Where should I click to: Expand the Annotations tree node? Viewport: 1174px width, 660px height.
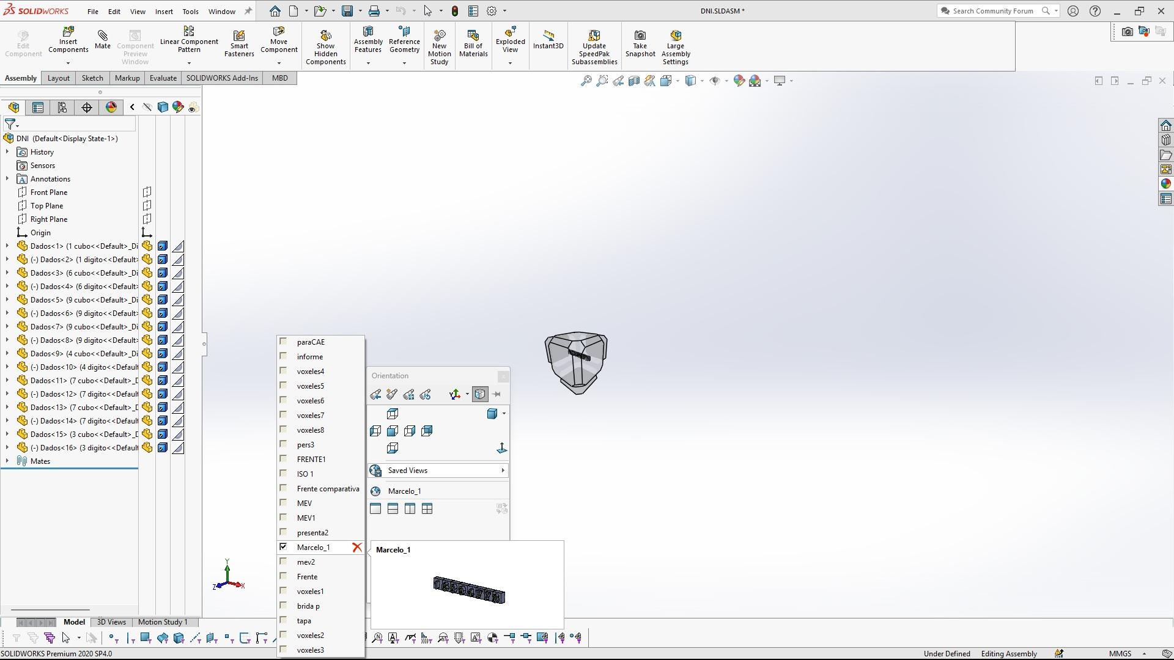click(x=7, y=179)
